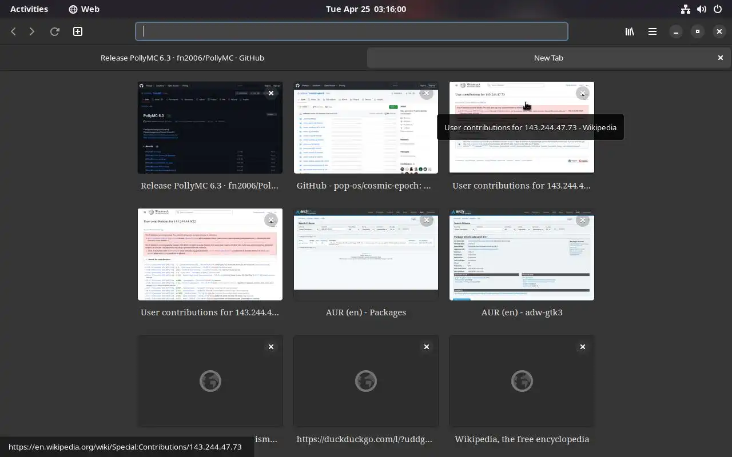Open the duckduckgo.com link tile
This screenshot has width=732, height=457.
(366, 381)
